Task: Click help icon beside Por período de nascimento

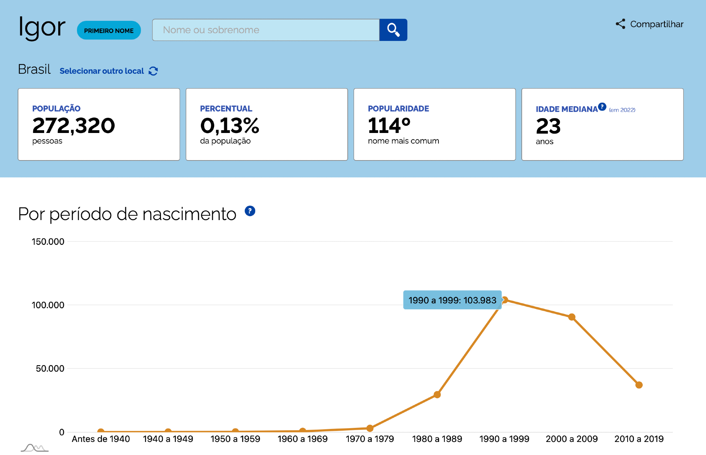Action: [x=250, y=211]
